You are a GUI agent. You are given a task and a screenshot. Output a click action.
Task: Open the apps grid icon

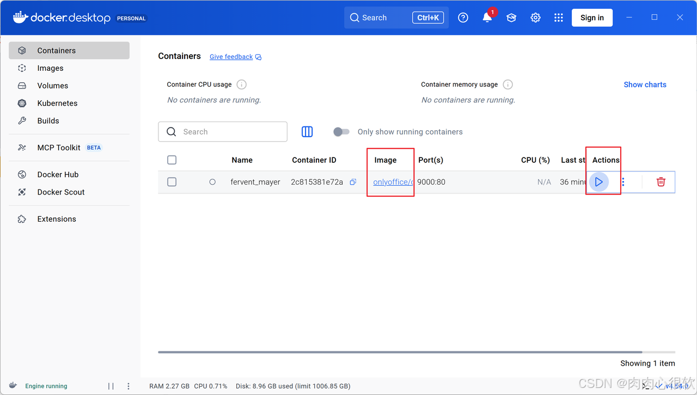pyautogui.click(x=559, y=17)
